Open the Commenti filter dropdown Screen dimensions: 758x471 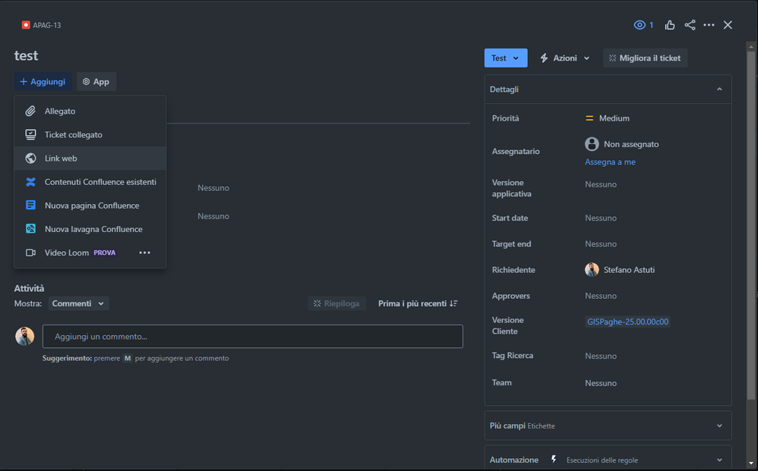point(78,303)
